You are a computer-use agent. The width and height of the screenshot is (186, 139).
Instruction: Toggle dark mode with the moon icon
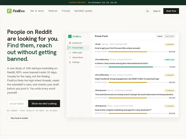pyautogui.click(x=148, y=11)
